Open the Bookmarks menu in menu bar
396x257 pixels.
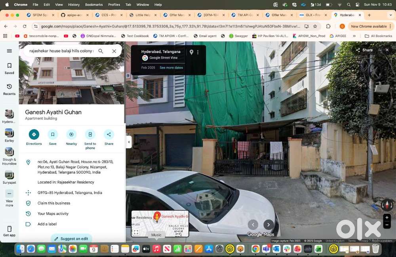[94, 5]
